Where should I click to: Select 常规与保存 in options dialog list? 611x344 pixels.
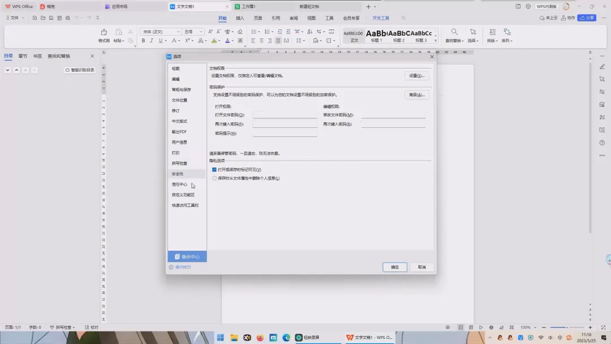181,89
